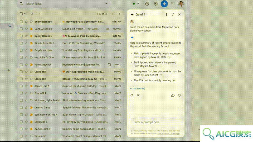This screenshot has width=253, height=142.
Task: Click the thumbs up feedback icon
Action: point(173,95)
